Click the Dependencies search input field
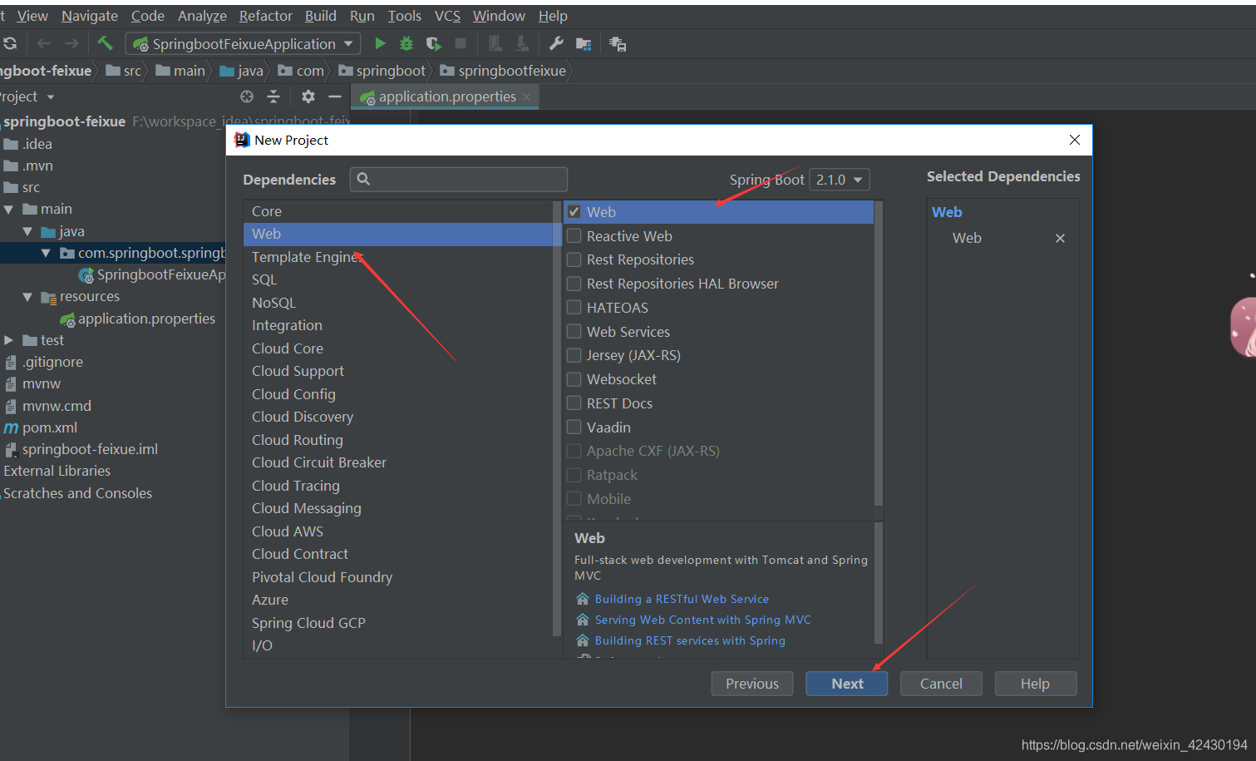Viewport: 1256px width, 761px height. [x=459, y=179]
